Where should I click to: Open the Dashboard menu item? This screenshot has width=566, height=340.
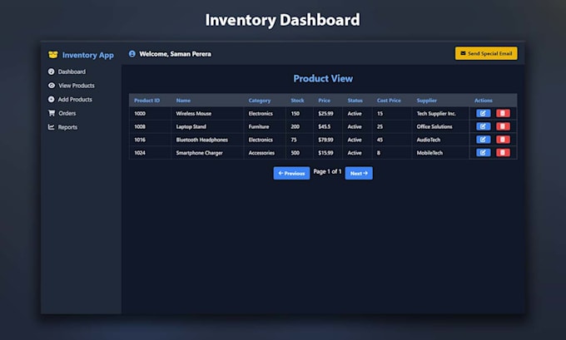tap(67, 71)
